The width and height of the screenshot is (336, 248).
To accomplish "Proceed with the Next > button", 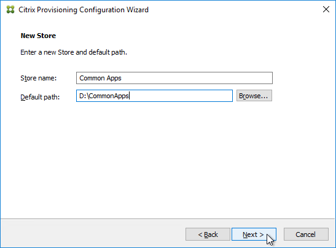I will click(254, 234).
